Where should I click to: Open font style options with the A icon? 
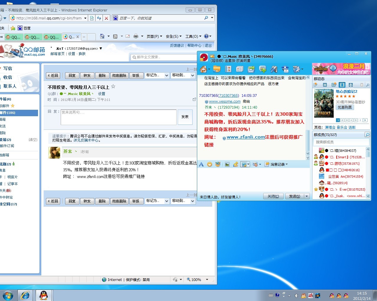point(201,164)
